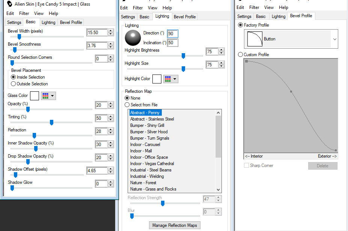The image size is (348, 231).
Task: Increase Refraction spinner up arrow
Action: coord(110,130)
